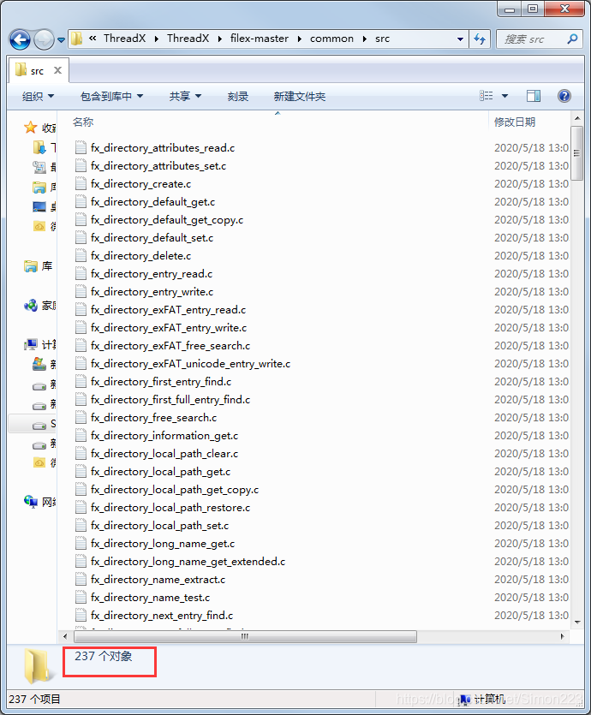Select file fx_directory_name_test.c
The width and height of the screenshot is (591, 715).
pyautogui.click(x=150, y=598)
